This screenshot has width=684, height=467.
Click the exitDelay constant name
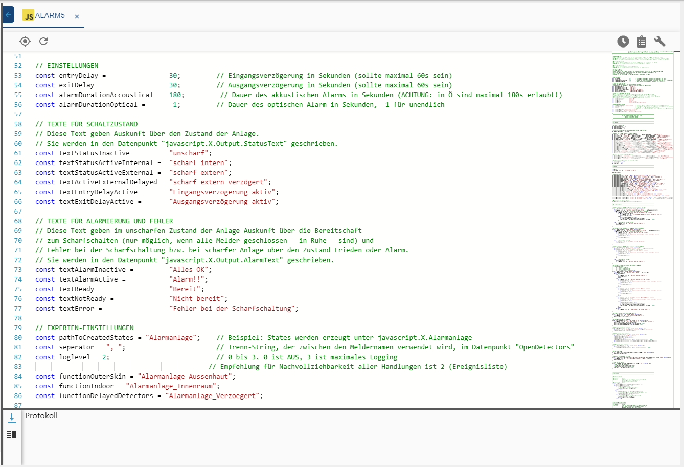coord(76,85)
